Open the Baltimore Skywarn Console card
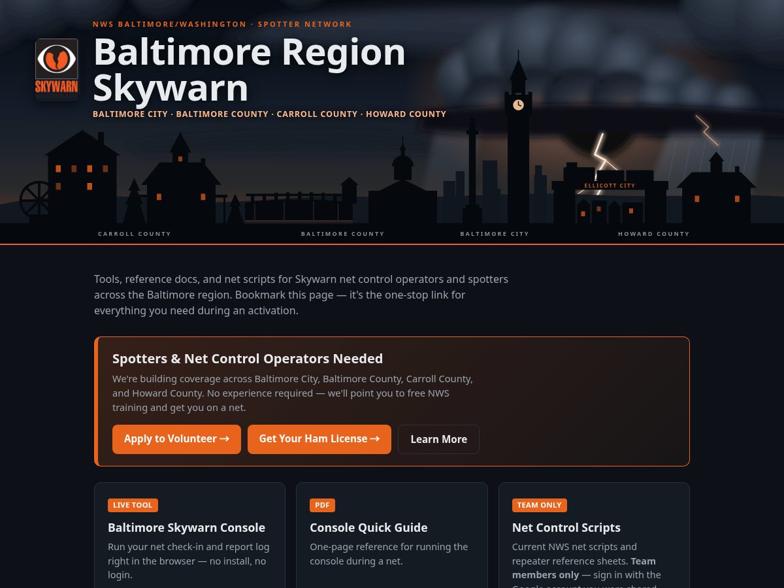The image size is (784, 588). 189,535
